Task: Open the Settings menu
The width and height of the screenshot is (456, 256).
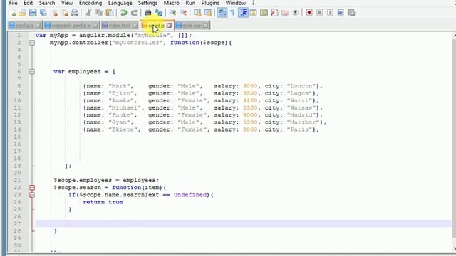Action: tap(147, 3)
